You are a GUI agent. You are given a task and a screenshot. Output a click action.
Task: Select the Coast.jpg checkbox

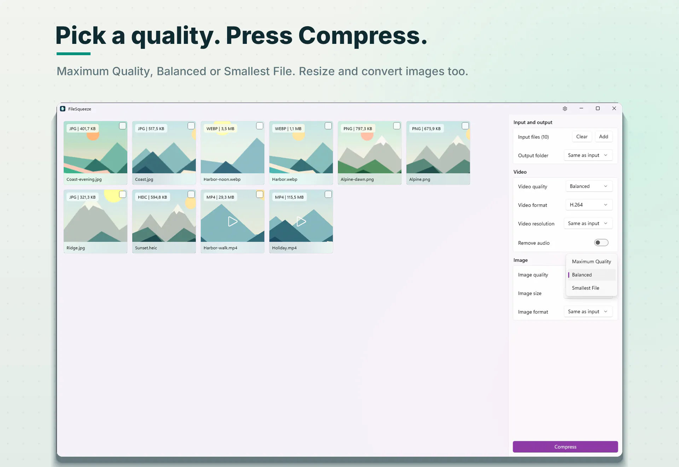click(x=191, y=126)
